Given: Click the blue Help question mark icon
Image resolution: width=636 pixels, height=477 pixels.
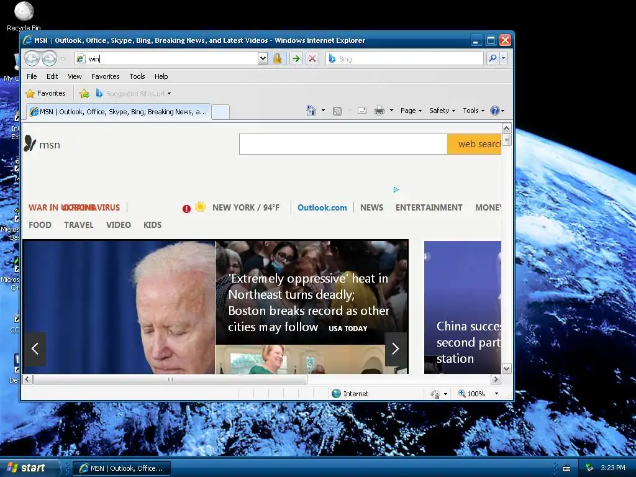Looking at the screenshot, I should pos(494,111).
